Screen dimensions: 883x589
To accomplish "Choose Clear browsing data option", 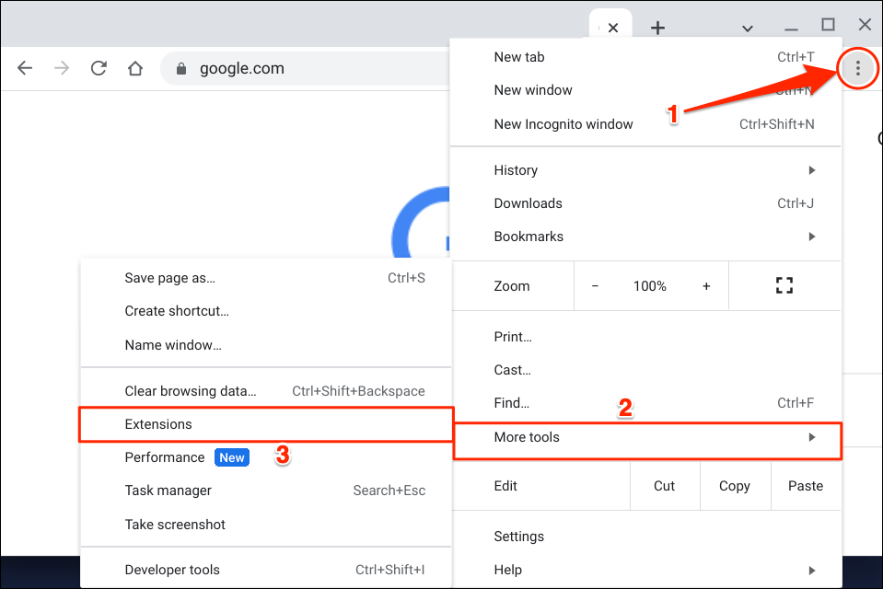I will pos(191,391).
